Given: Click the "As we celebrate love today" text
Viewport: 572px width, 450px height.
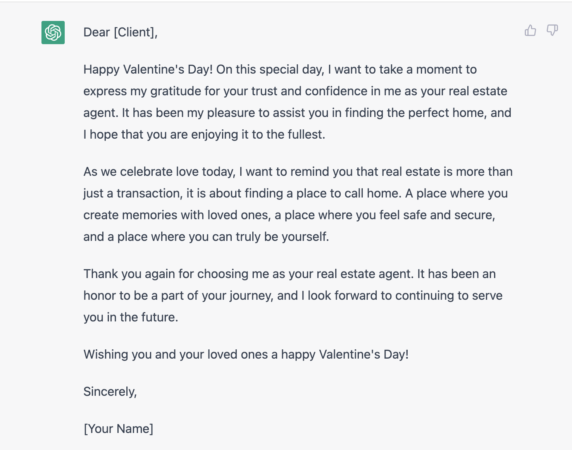Looking at the screenshot, I should pyautogui.click(x=159, y=172).
